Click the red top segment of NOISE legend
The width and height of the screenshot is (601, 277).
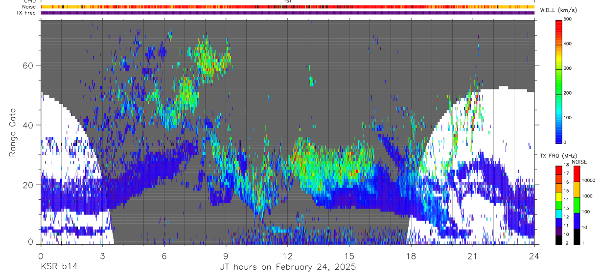coord(576,174)
